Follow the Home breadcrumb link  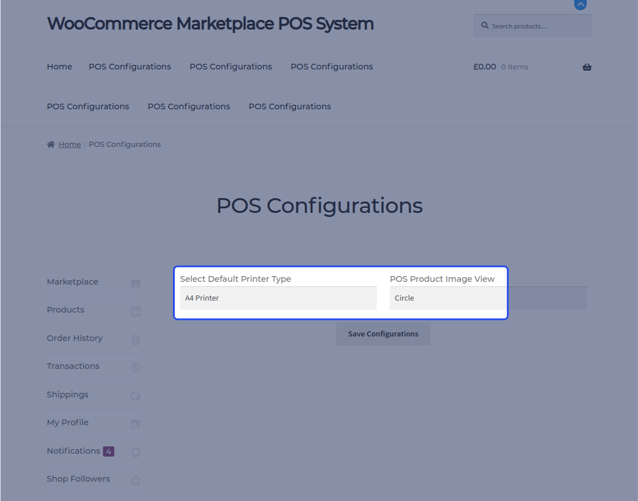tap(69, 145)
